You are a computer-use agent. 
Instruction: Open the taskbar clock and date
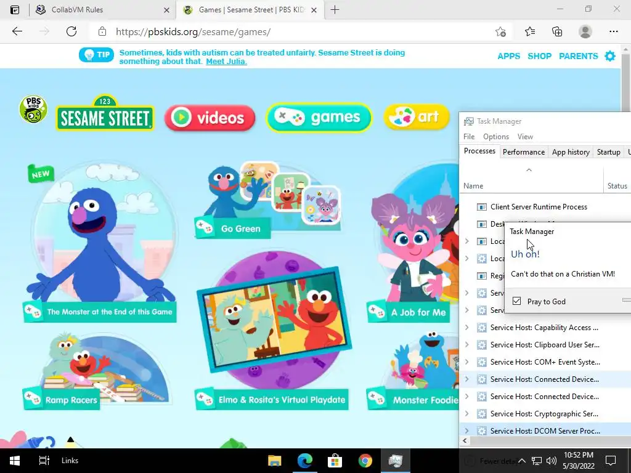[578, 461]
